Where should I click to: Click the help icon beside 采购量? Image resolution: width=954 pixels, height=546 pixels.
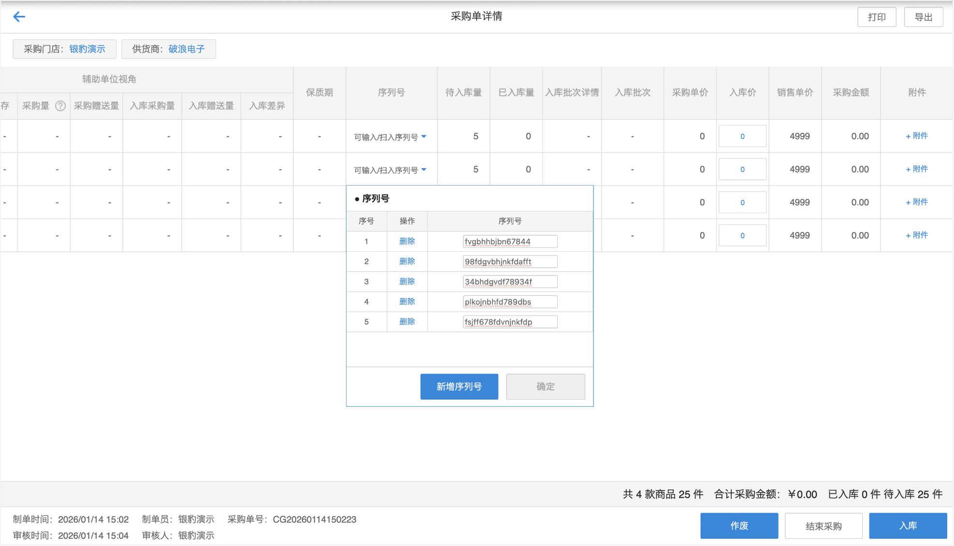(x=60, y=106)
